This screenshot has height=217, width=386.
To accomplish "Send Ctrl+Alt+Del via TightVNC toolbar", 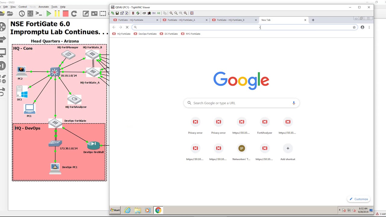I will pyautogui.click(x=144, y=13).
